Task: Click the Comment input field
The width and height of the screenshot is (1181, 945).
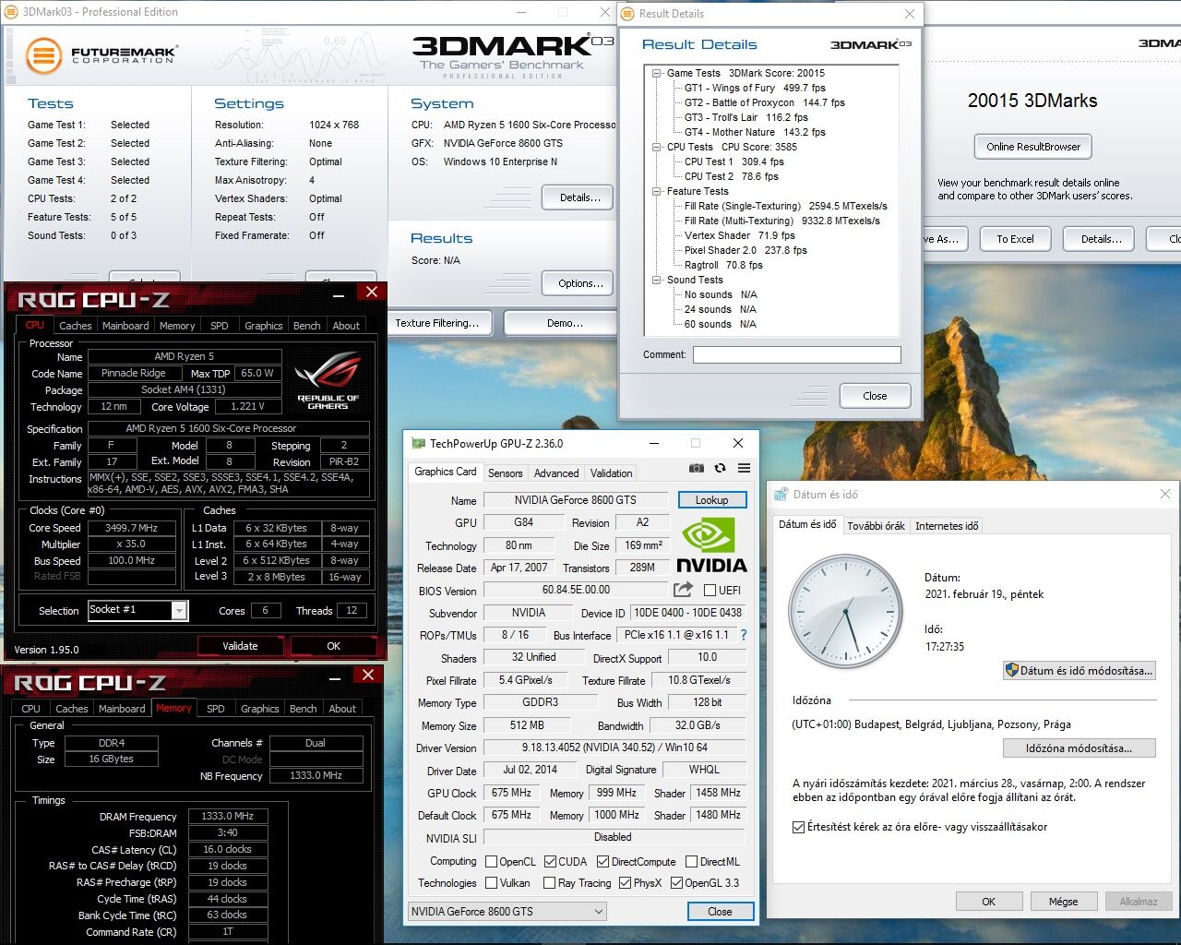Action: tap(797, 354)
